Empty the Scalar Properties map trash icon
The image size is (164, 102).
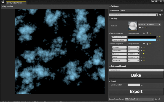(147, 44)
